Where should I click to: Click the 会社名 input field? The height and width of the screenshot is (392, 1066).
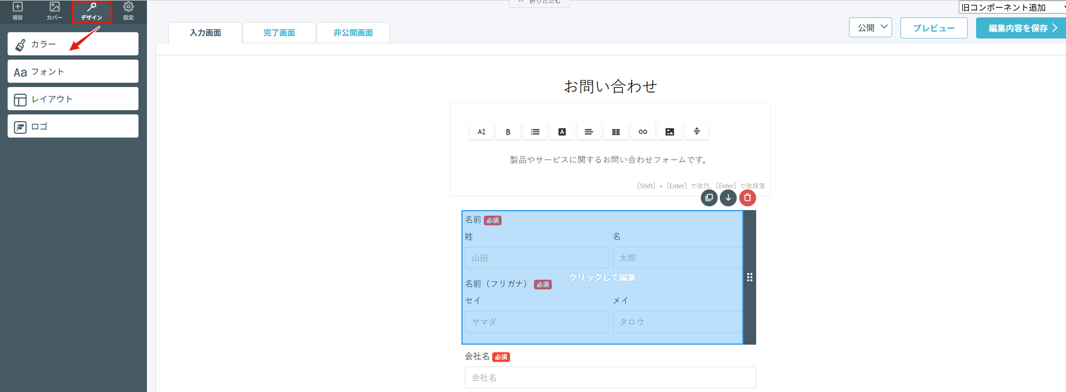click(x=610, y=377)
